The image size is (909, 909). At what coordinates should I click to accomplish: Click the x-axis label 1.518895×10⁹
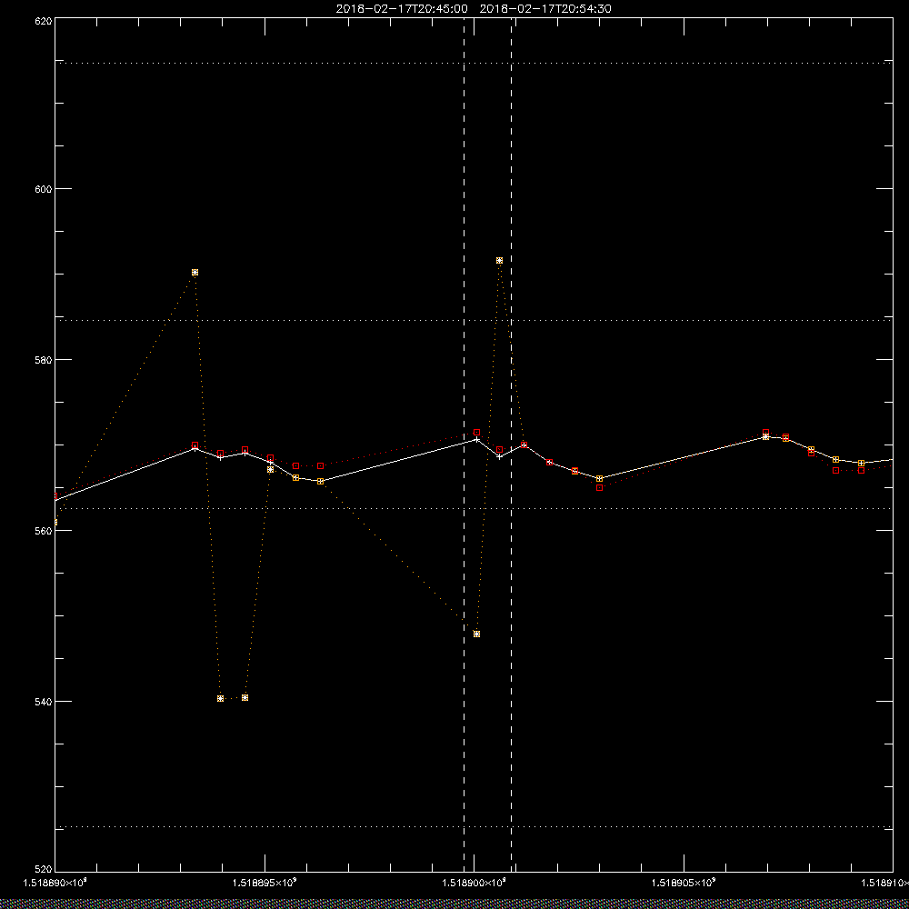click(264, 883)
